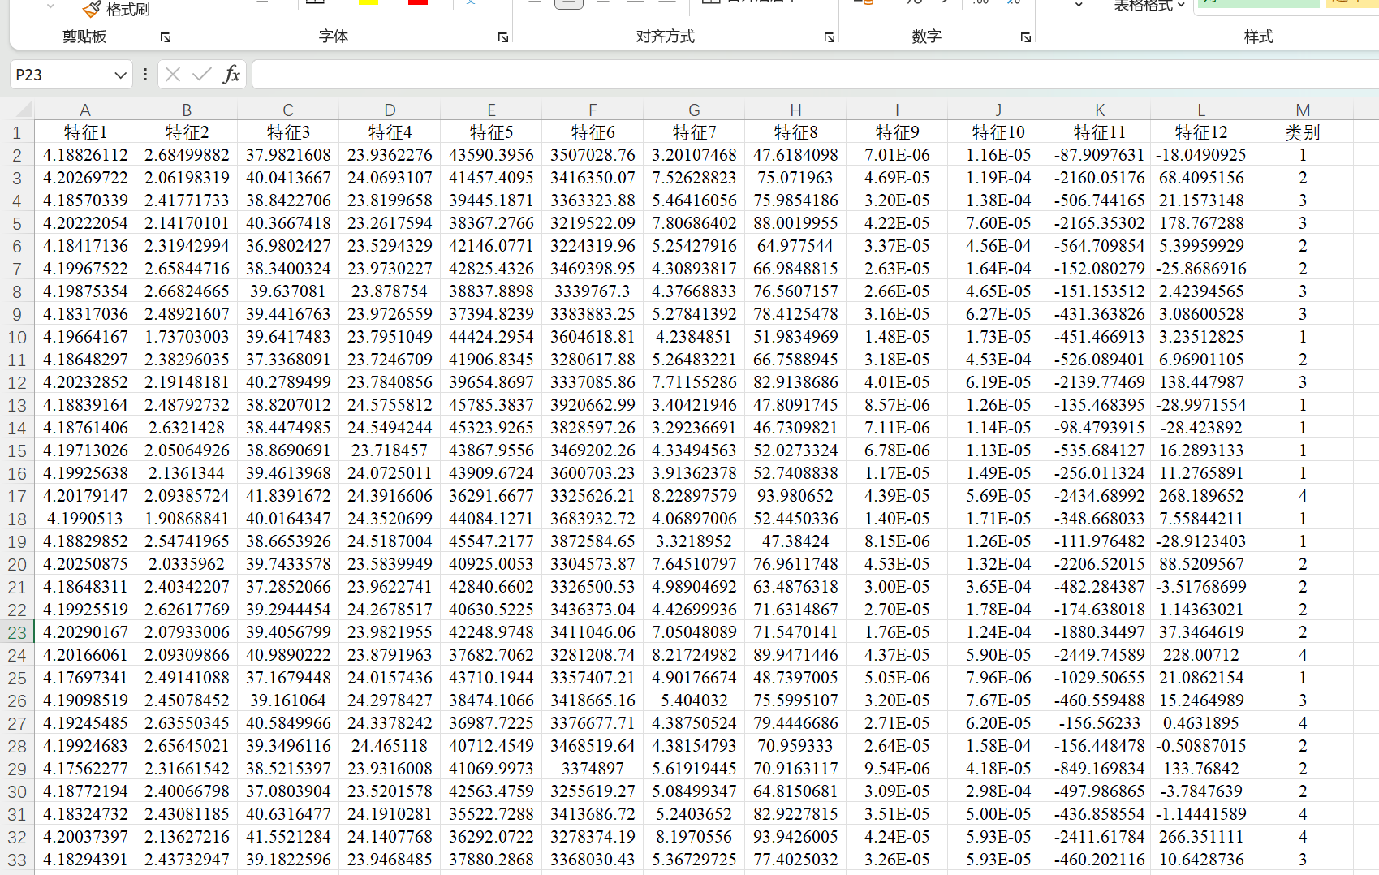
Task: Select cell containing 4.37668833
Action: point(694,291)
